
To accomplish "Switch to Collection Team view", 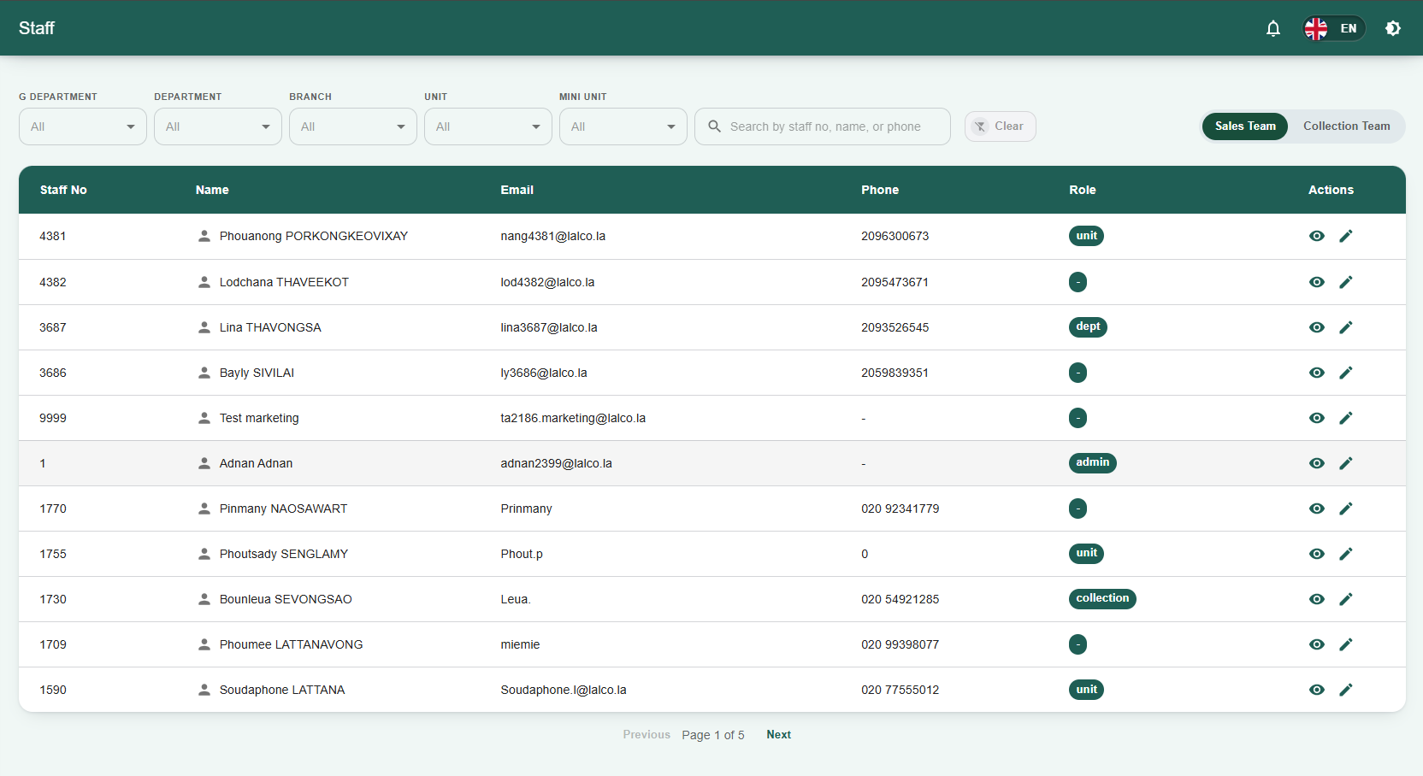I will pos(1346,126).
